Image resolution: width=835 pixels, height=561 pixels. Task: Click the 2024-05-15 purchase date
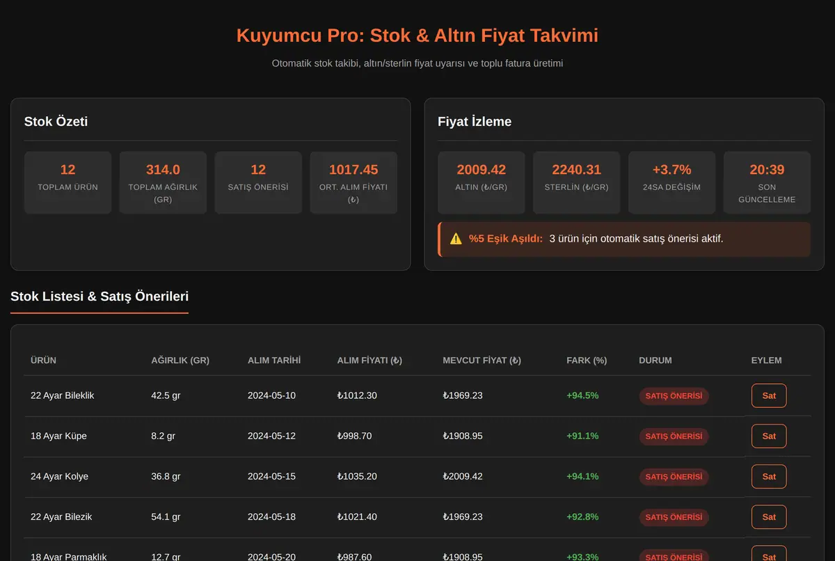point(271,476)
